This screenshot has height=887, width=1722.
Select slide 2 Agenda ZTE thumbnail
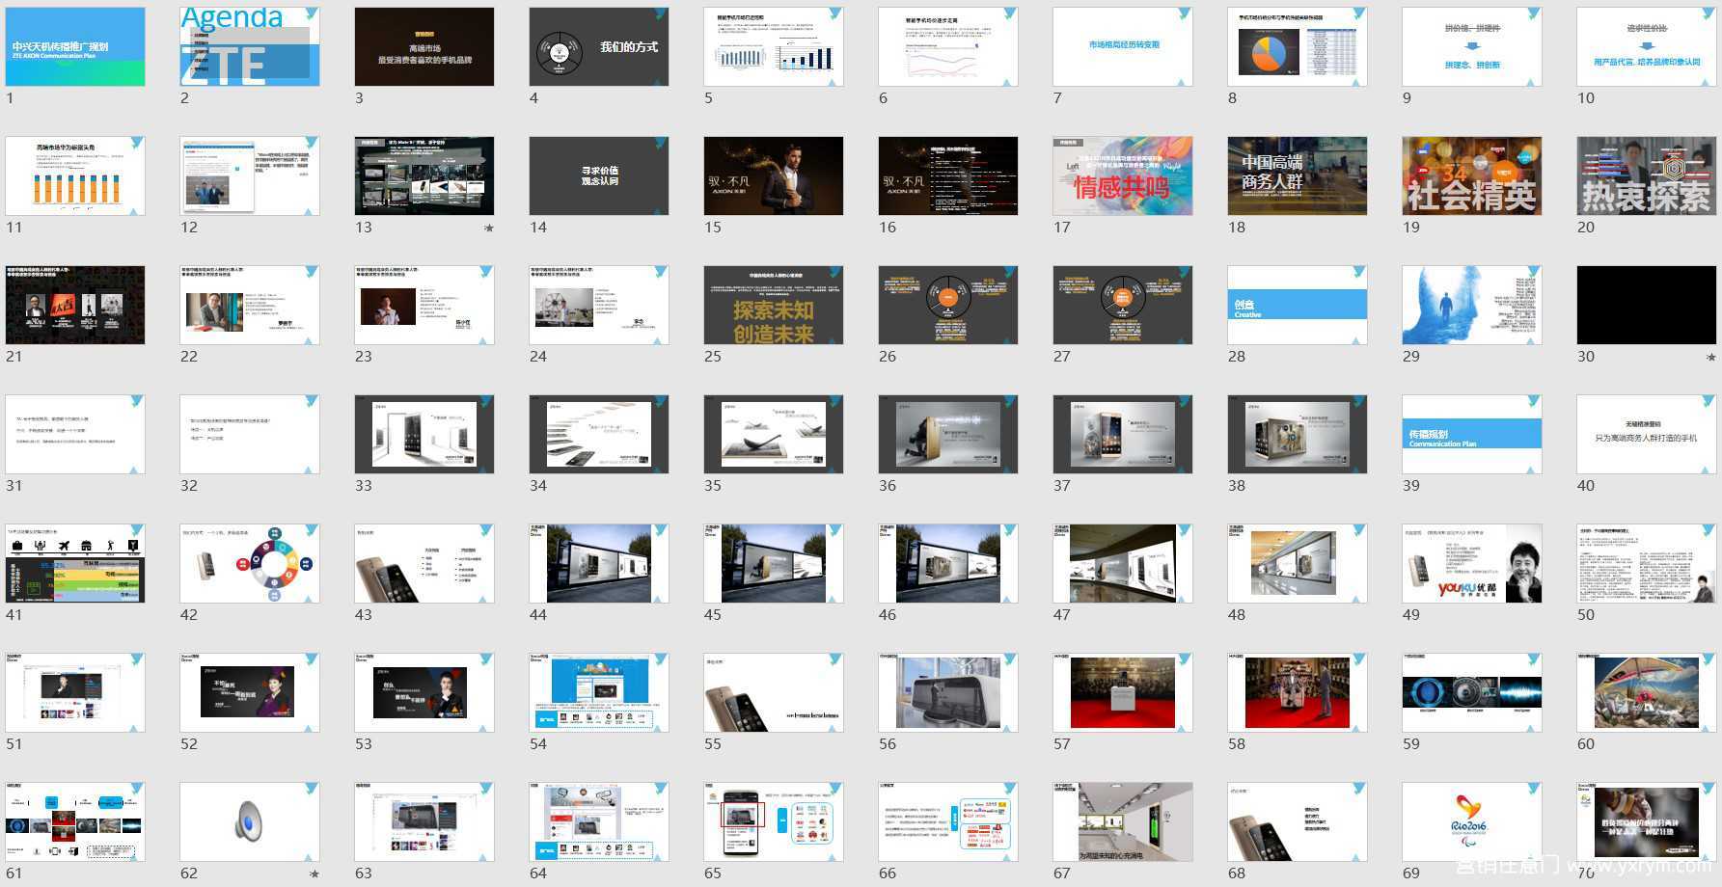click(250, 46)
